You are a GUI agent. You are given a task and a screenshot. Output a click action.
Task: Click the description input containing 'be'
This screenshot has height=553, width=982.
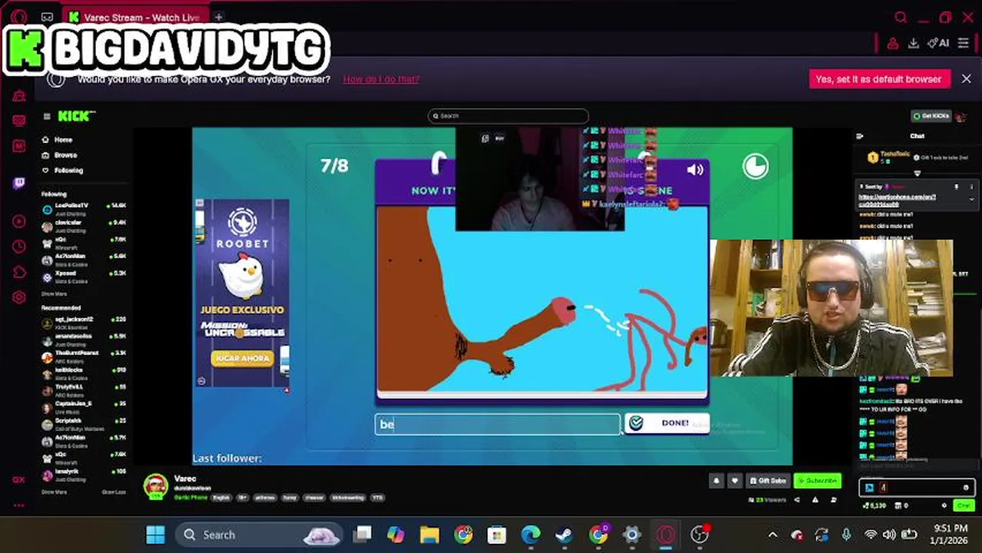497,424
